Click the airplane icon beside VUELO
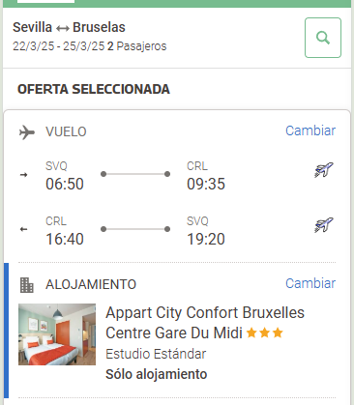Viewport: 354px width, 405px height. [x=27, y=132]
